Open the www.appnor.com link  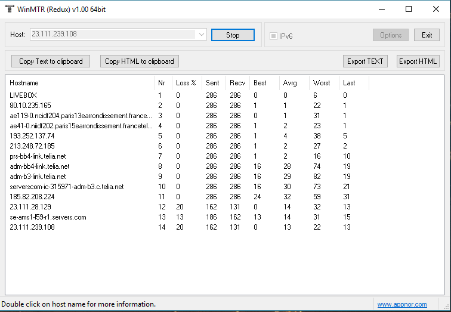(x=401, y=304)
